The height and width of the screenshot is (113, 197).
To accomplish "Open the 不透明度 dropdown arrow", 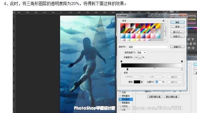I will click(x=140, y=77).
